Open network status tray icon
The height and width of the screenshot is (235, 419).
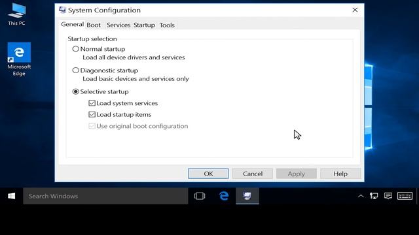[374, 196]
